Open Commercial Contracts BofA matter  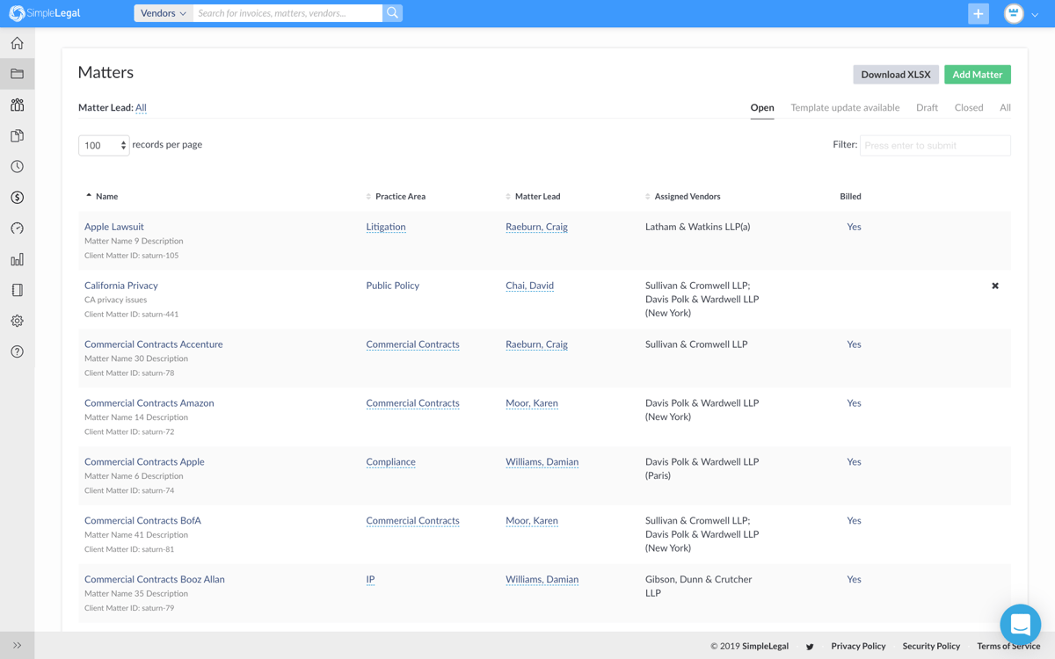(142, 521)
